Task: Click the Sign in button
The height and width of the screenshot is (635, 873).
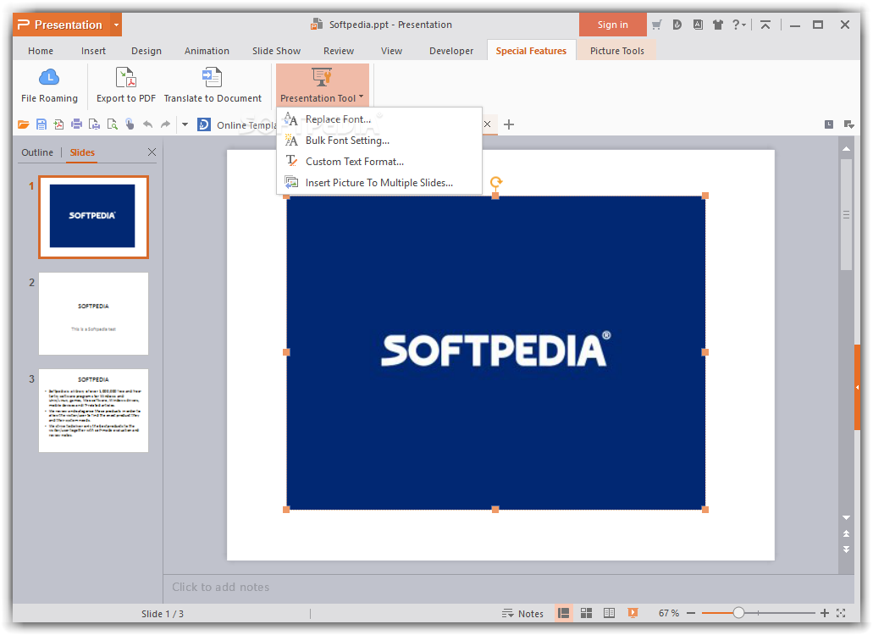Action: (612, 25)
